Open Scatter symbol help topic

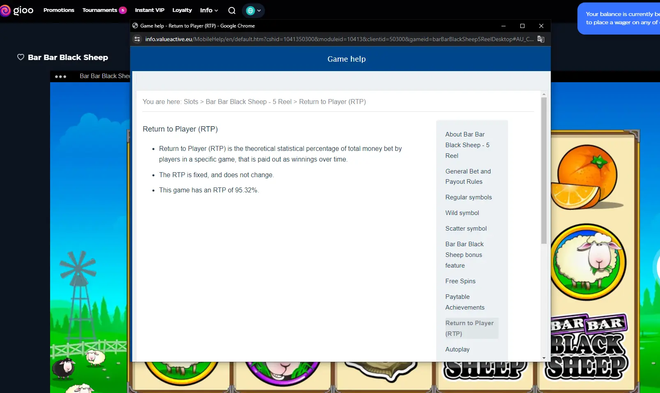point(466,229)
